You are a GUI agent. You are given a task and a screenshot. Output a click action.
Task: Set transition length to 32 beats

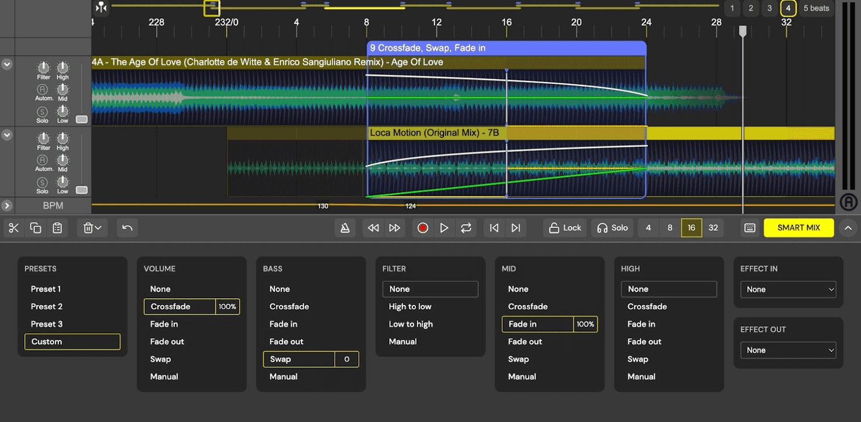coord(713,228)
